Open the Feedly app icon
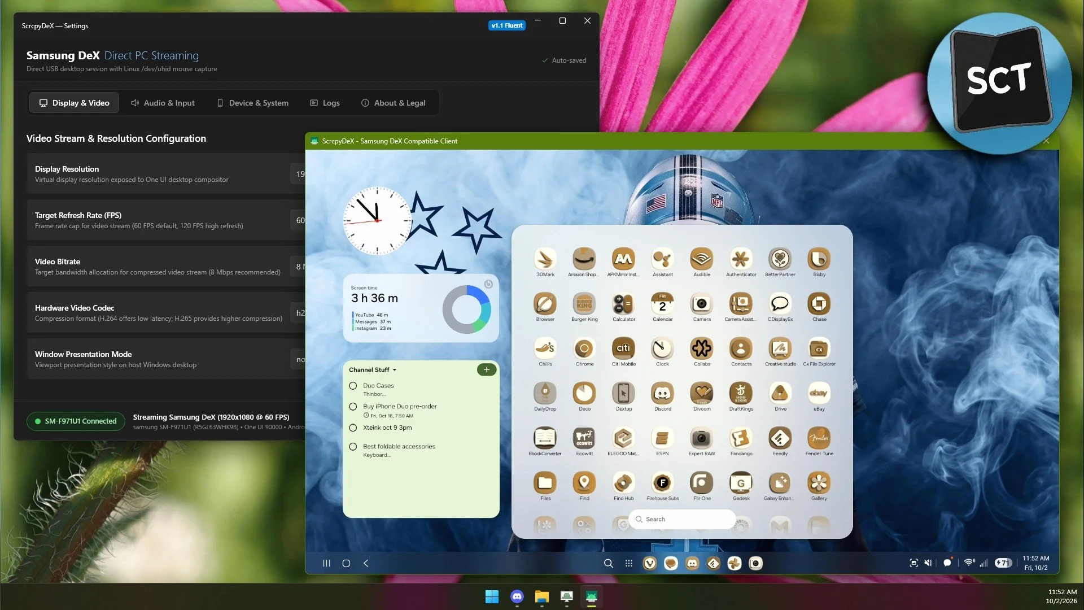 (x=780, y=438)
